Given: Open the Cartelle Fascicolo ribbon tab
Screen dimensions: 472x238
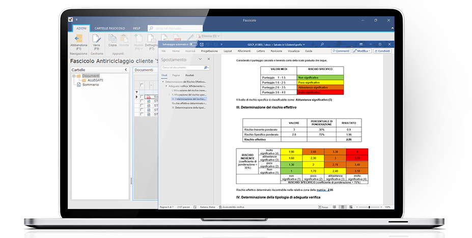Looking at the screenshot, I should tap(110, 28).
